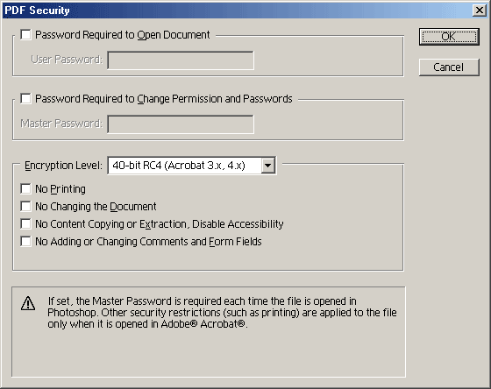The width and height of the screenshot is (491, 389).
Task: Tick Password Required to Change Permission checkbox
Action: click(x=25, y=99)
